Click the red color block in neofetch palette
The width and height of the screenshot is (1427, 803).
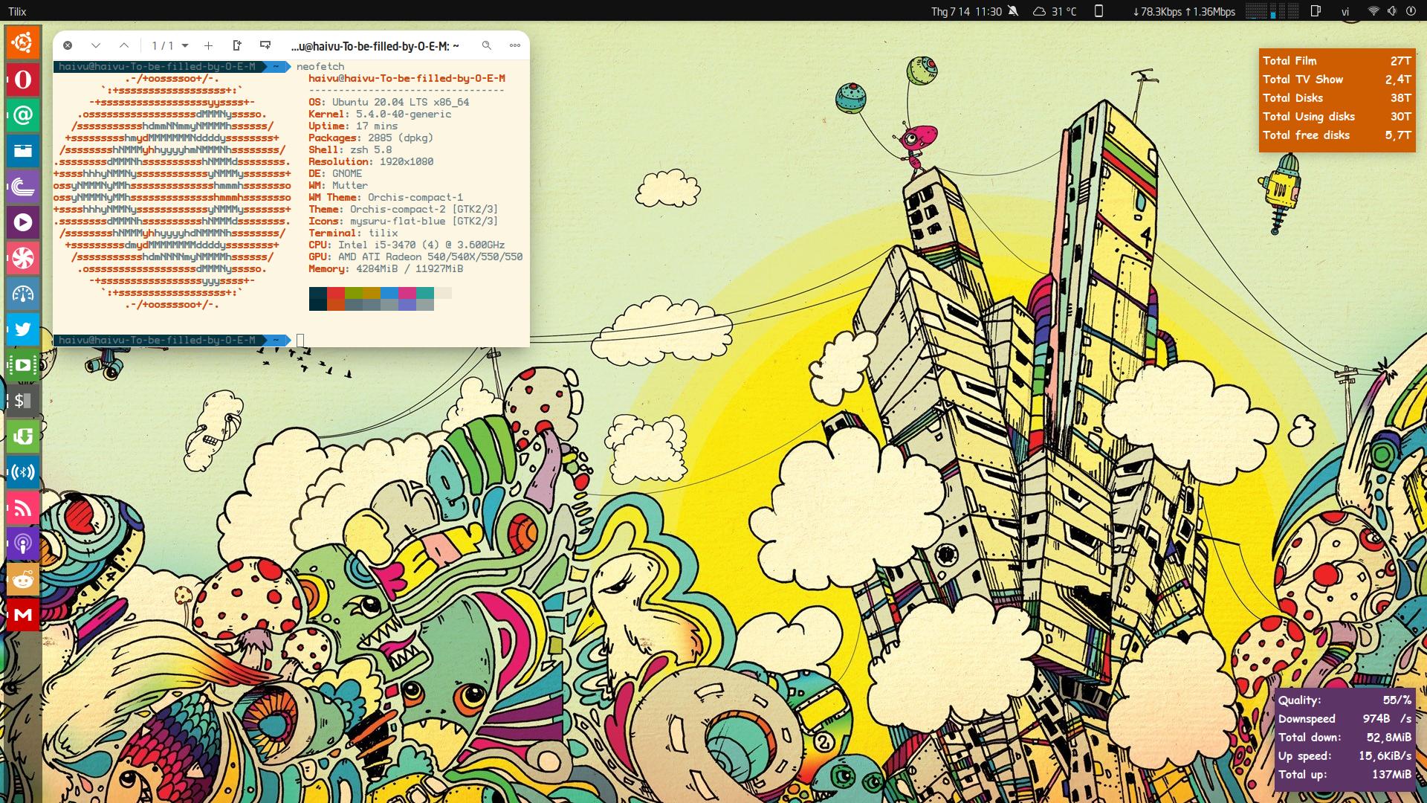(336, 293)
